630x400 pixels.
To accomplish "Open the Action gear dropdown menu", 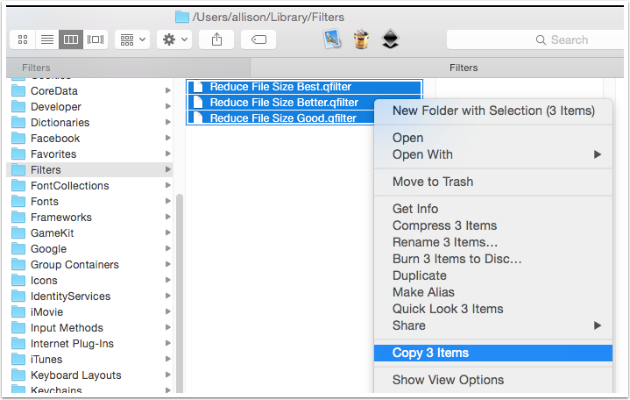I will pos(173,39).
